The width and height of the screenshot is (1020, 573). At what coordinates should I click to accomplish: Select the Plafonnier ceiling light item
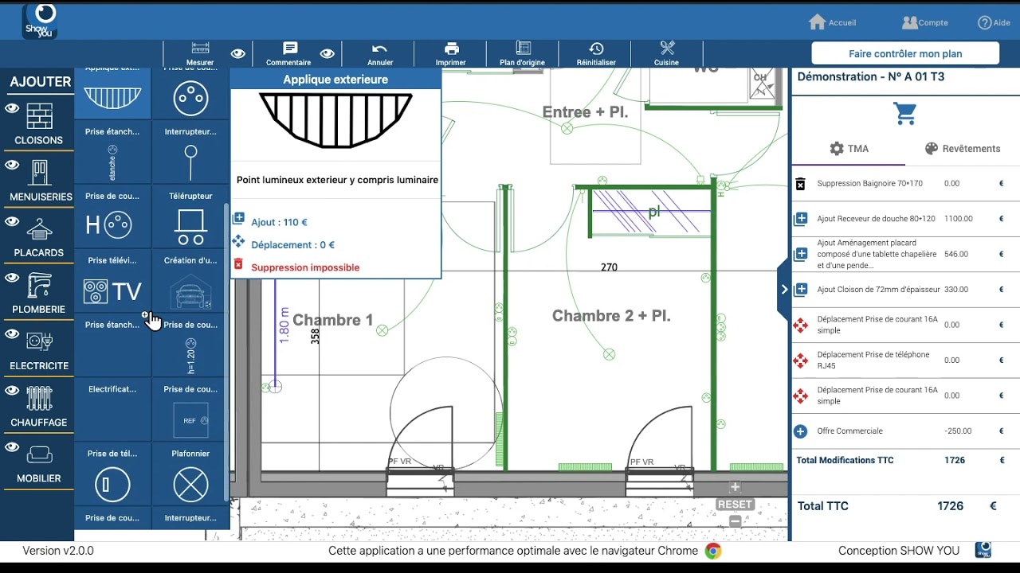[x=190, y=475]
